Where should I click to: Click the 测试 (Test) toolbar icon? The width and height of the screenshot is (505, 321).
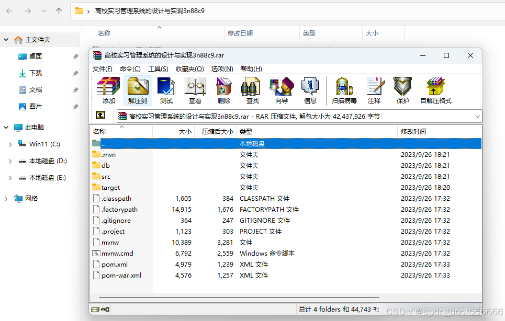click(x=166, y=90)
